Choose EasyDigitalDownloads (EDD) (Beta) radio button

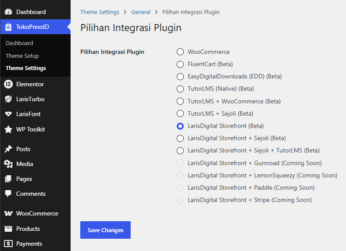pyautogui.click(x=180, y=77)
